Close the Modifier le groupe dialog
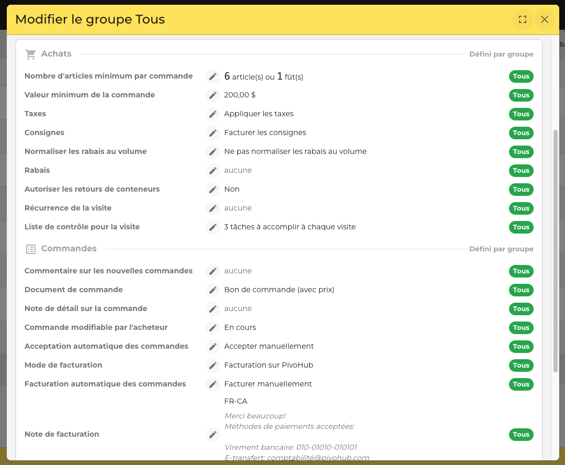 (x=545, y=19)
